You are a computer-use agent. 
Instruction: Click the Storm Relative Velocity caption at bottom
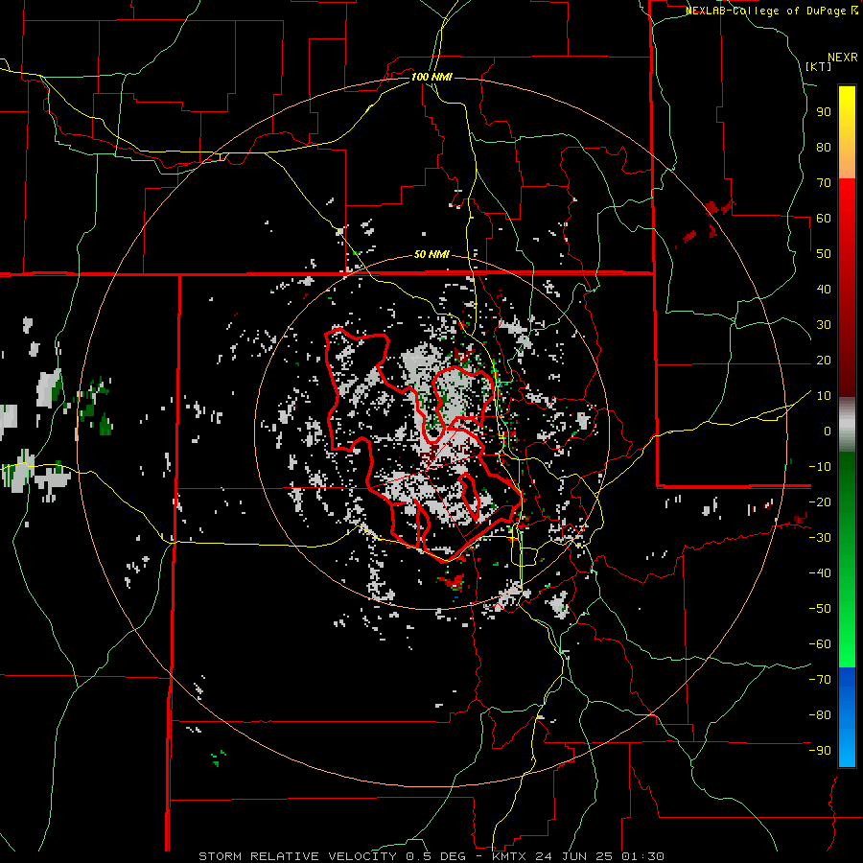pos(431,856)
